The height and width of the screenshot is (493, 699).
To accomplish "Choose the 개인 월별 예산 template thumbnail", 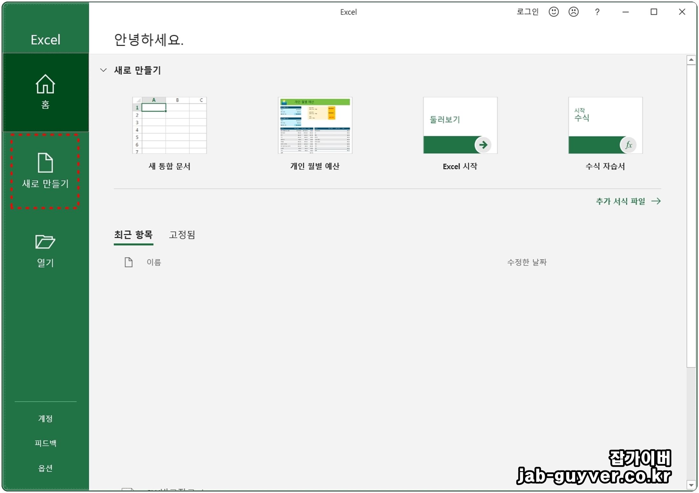I will tap(315, 126).
